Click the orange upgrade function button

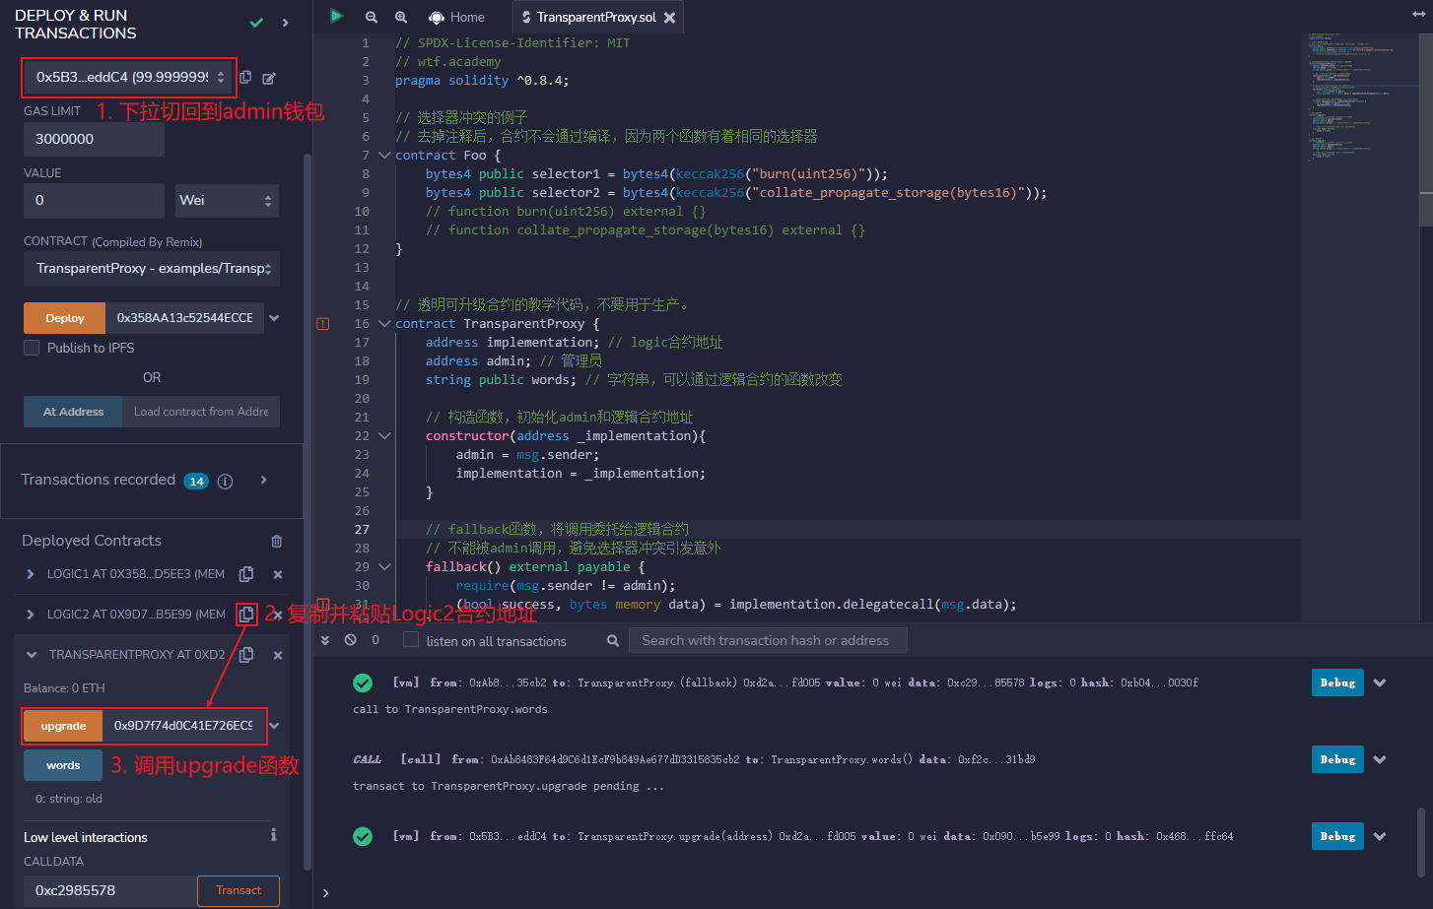(63, 726)
